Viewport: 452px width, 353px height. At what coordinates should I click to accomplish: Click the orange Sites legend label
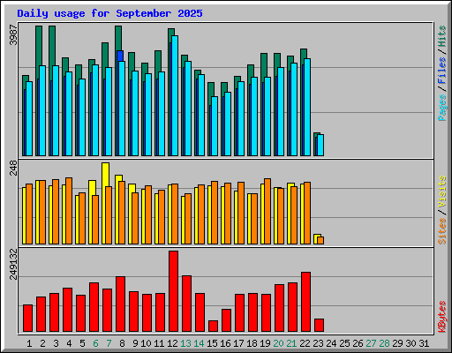coord(441,231)
